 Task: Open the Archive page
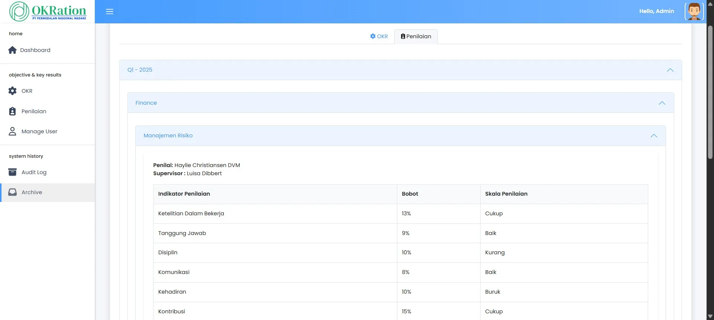47,192
